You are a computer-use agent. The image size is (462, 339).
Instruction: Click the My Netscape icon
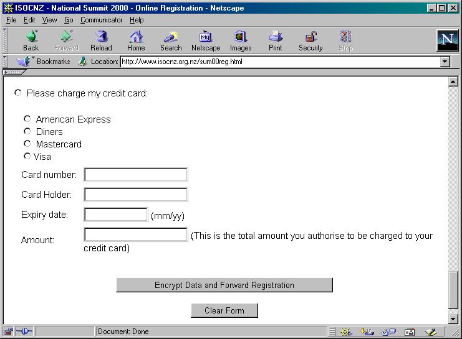(205, 40)
